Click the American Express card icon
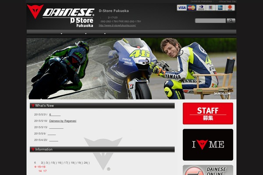The image size is (263, 175). (x=220, y=8)
